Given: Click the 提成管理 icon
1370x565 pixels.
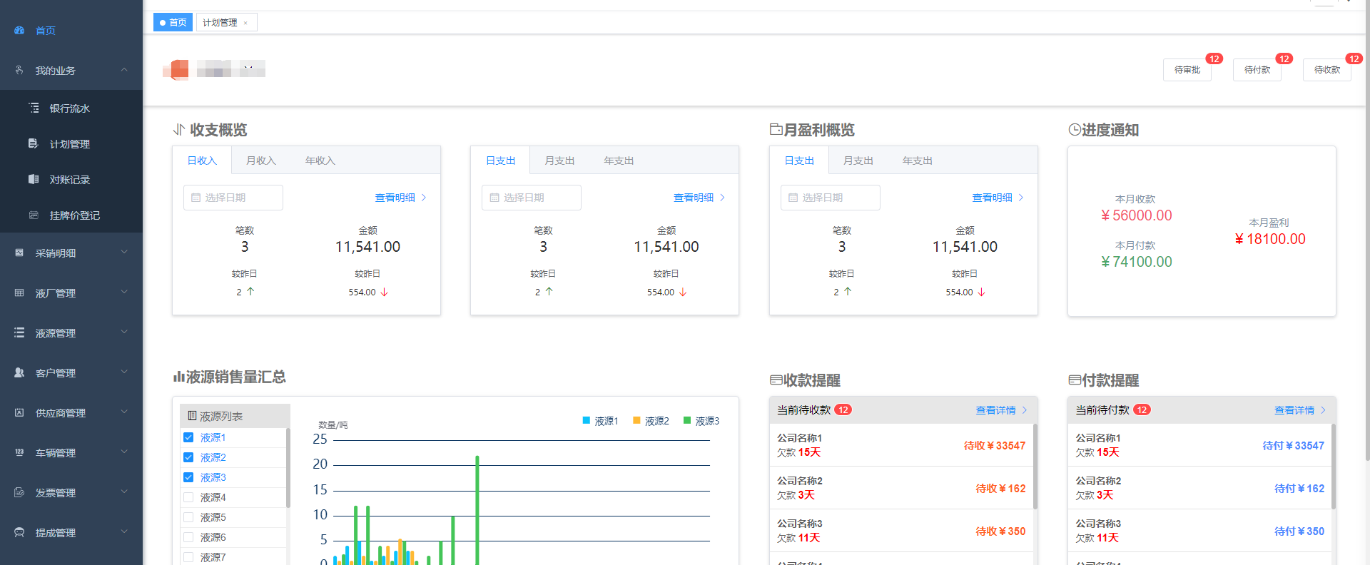Looking at the screenshot, I should pos(19,532).
